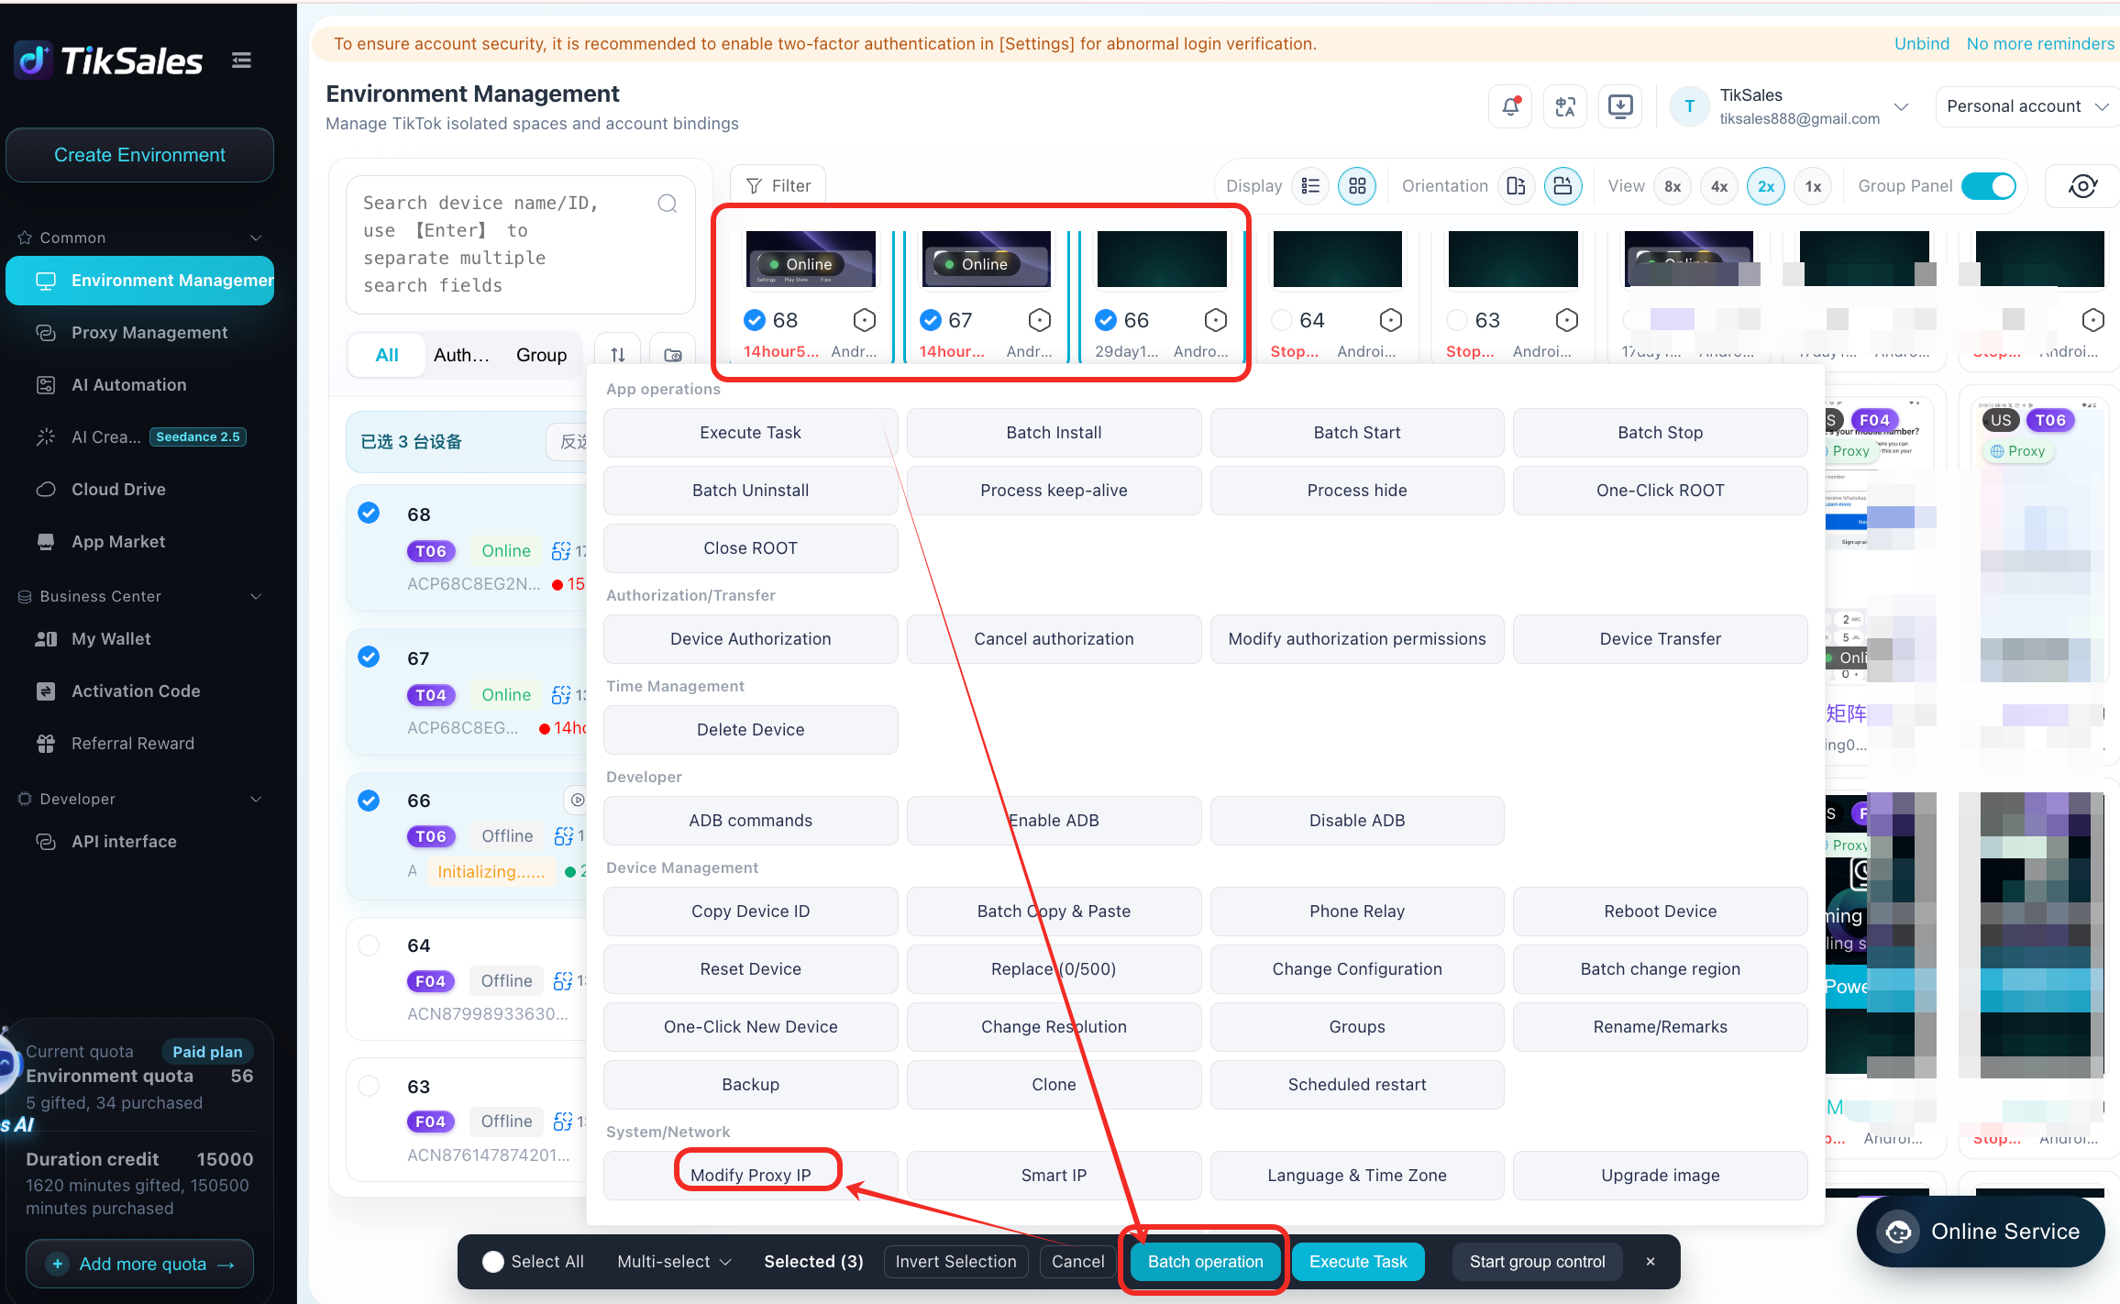Select the 8x view size

[x=1673, y=186]
